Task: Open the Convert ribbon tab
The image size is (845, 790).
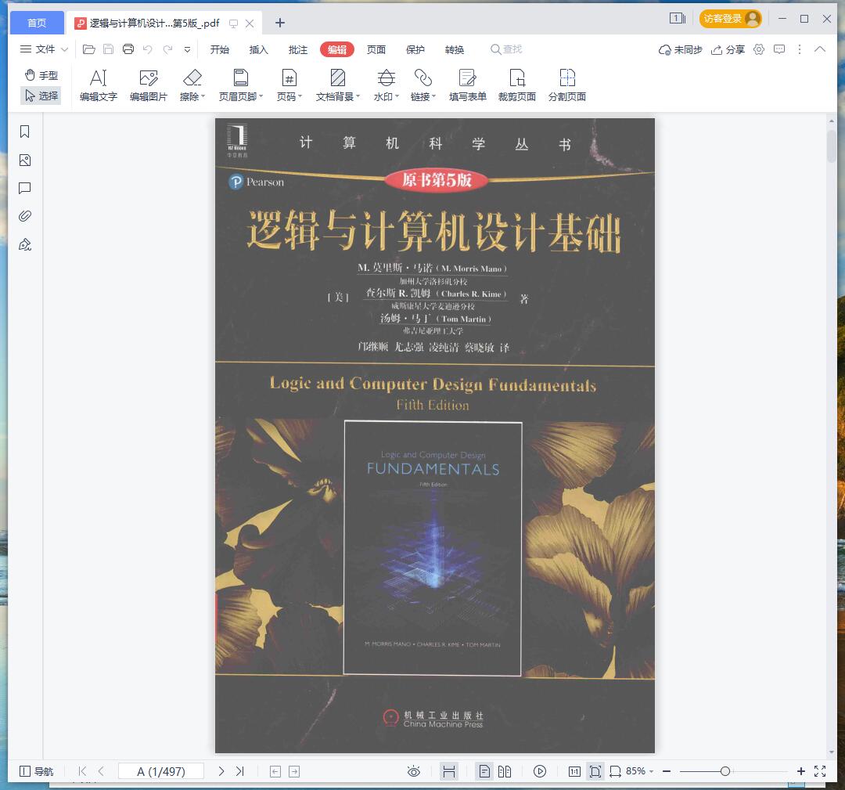Action: tap(455, 49)
